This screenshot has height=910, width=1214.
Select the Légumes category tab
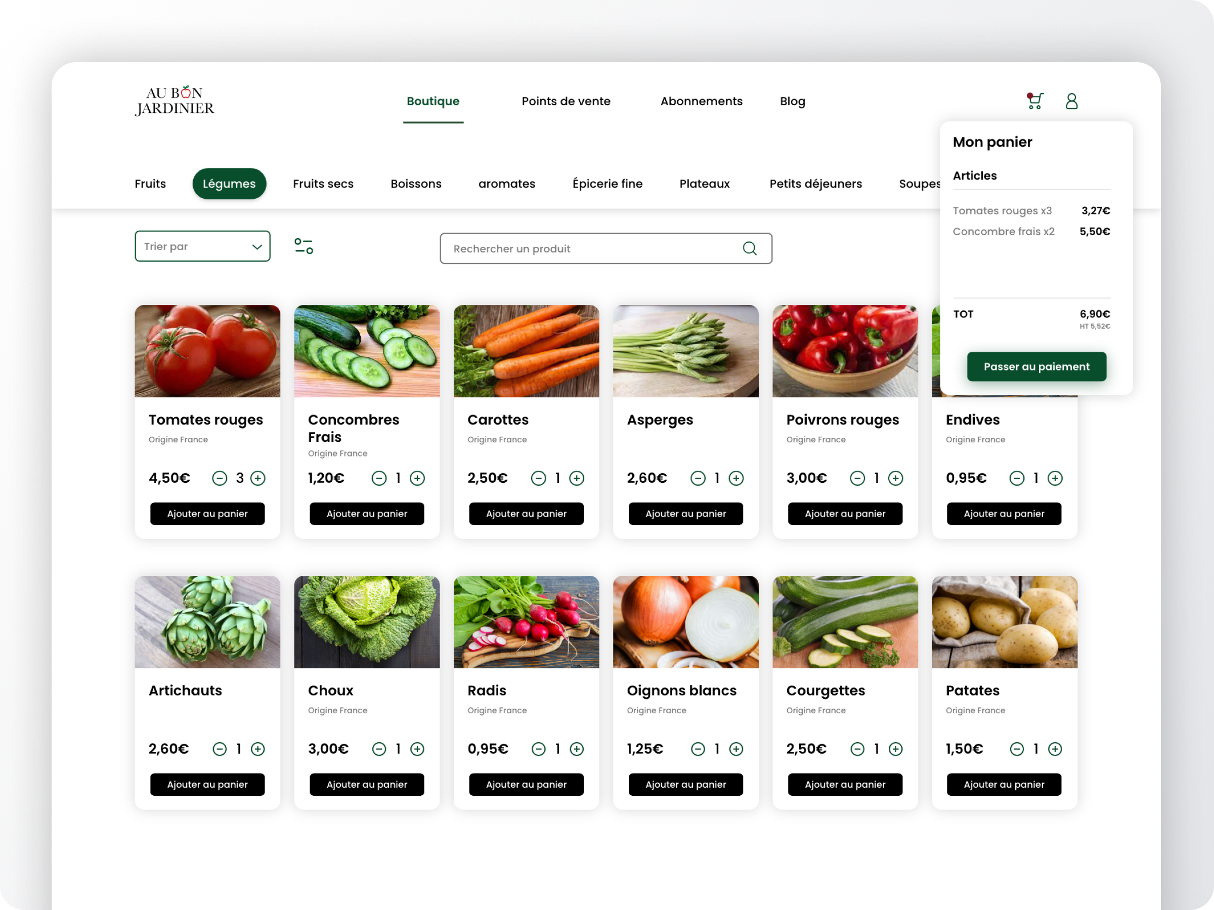(230, 184)
